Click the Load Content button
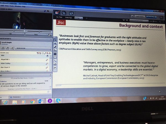Screen dimensions: 166x124 click(140, 17)
